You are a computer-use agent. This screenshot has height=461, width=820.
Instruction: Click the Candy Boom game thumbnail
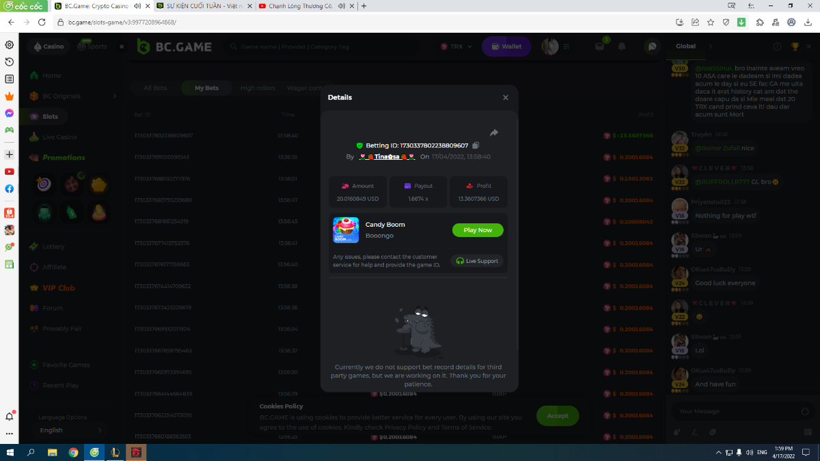[x=346, y=230]
